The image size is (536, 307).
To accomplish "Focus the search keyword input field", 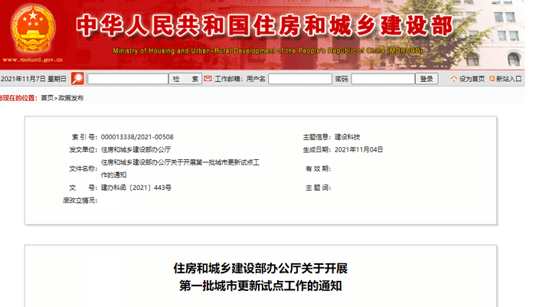I will click(128, 79).
